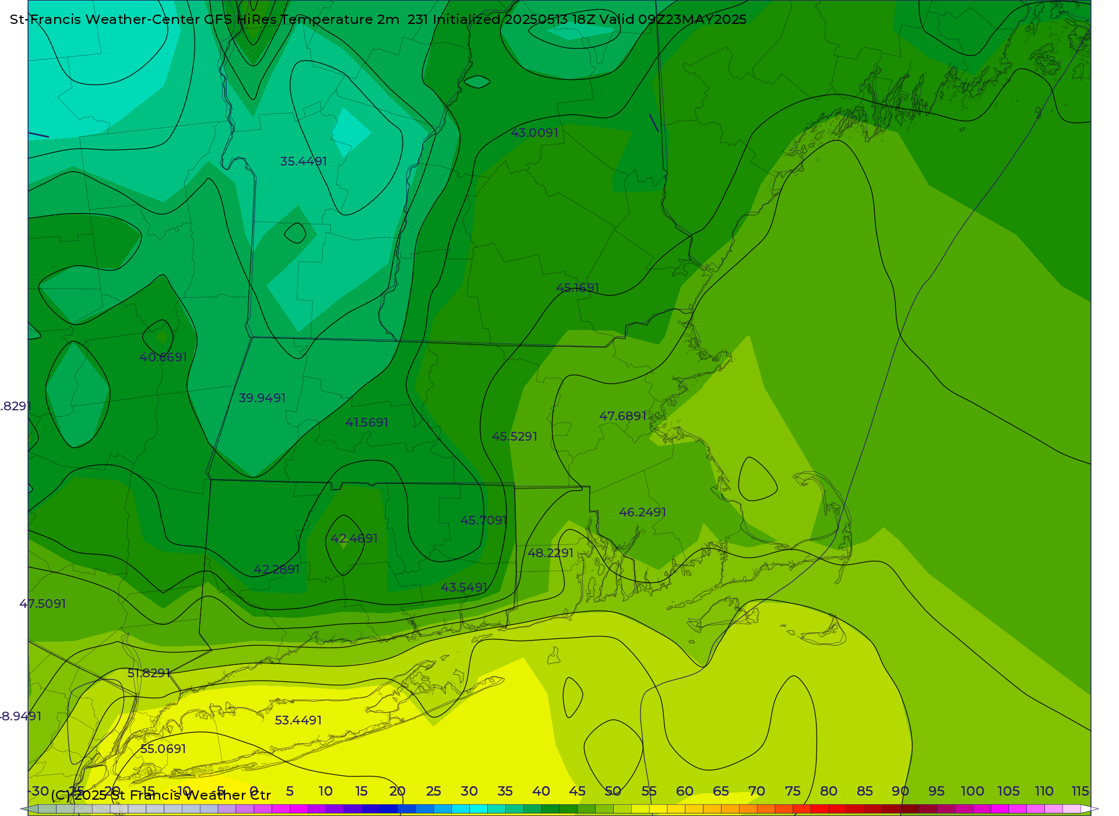
Task: Click the 47.6891 coastal temperature value
Action: click(623, 416)
